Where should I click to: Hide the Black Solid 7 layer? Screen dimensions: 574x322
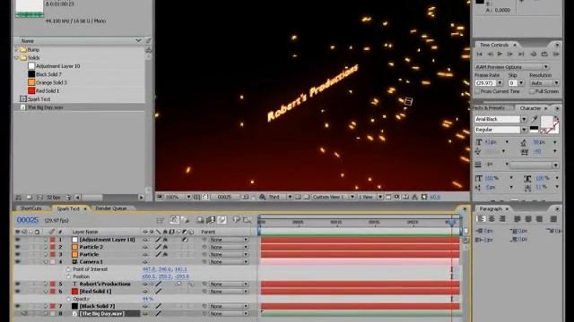(17, 306)
